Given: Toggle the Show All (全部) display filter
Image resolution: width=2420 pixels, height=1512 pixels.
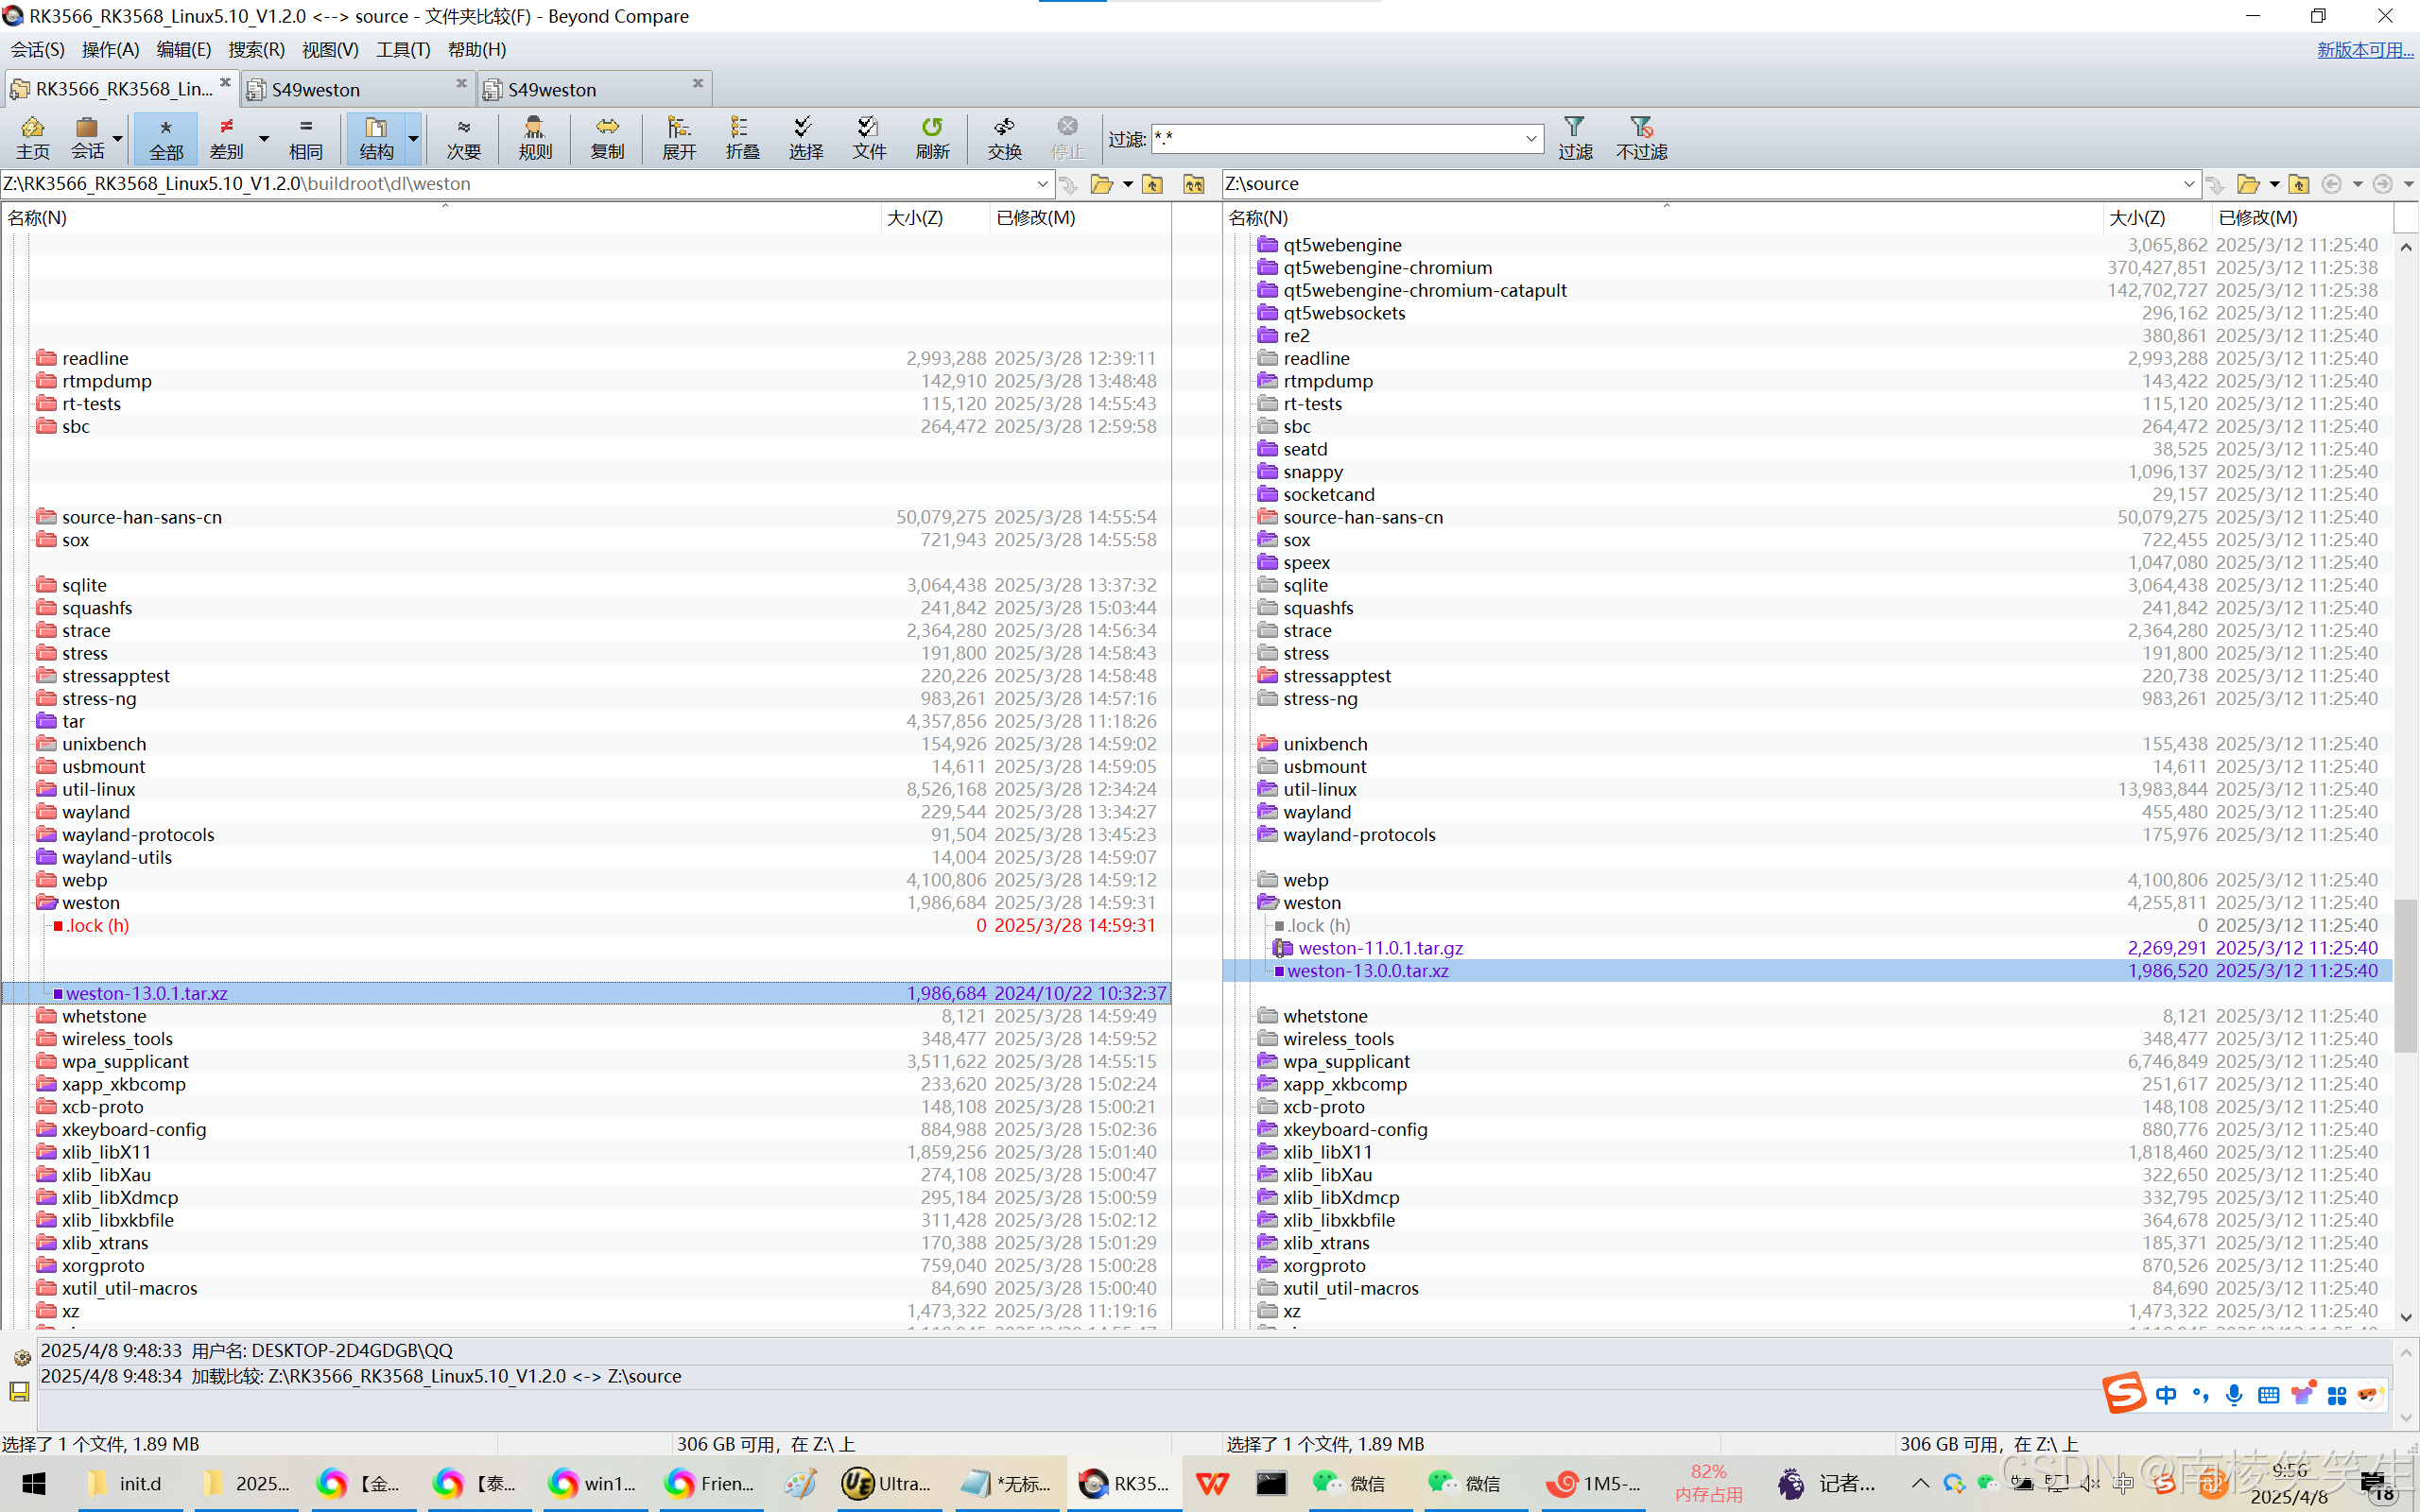Looking at the screenshot, I should 166,137.
